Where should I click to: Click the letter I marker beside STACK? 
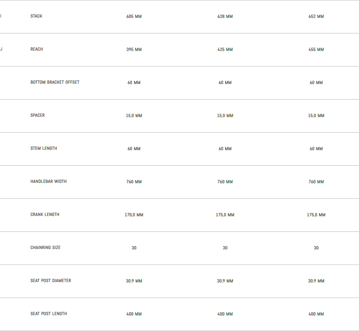(x=1, y=16)
